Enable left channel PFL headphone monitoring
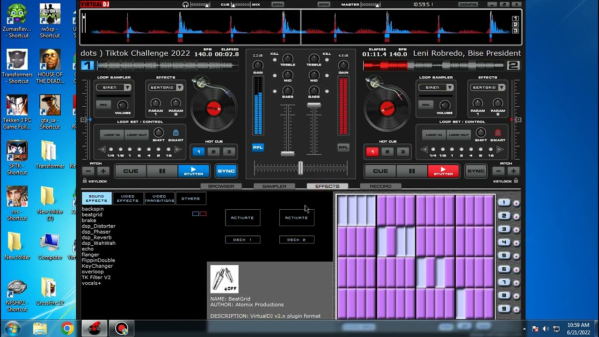 258,147
